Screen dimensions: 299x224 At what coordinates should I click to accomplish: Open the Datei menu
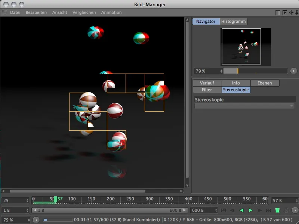tap(15, 13)
